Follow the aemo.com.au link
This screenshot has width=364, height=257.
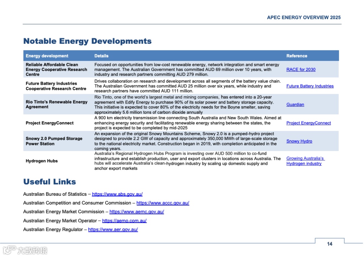coord(124,221)
